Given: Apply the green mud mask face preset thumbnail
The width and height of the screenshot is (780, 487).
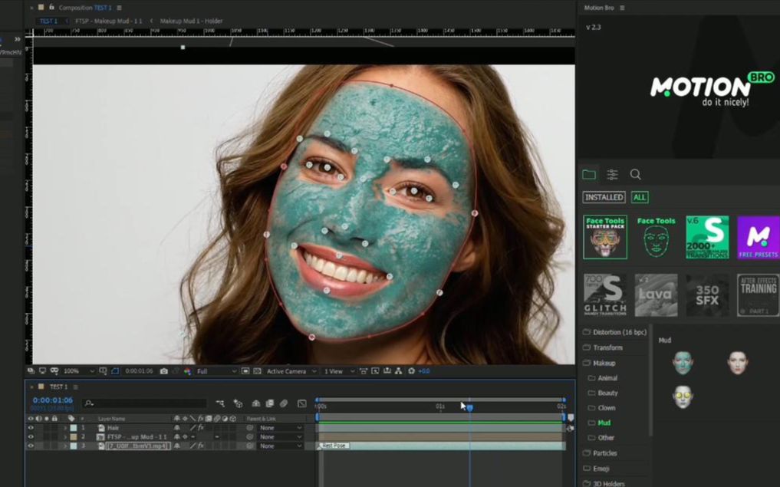Looking at the screenshot, I should pos(683,363).
